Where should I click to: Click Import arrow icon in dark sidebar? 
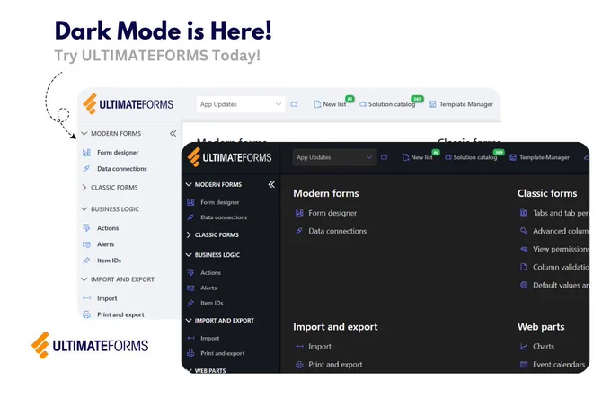point(190,338)
